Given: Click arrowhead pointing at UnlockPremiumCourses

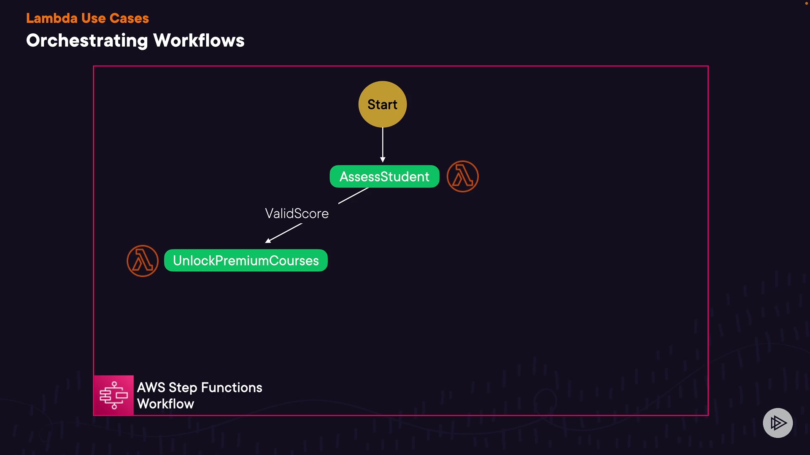Looking at the screenshot, I should pos(268,241).
